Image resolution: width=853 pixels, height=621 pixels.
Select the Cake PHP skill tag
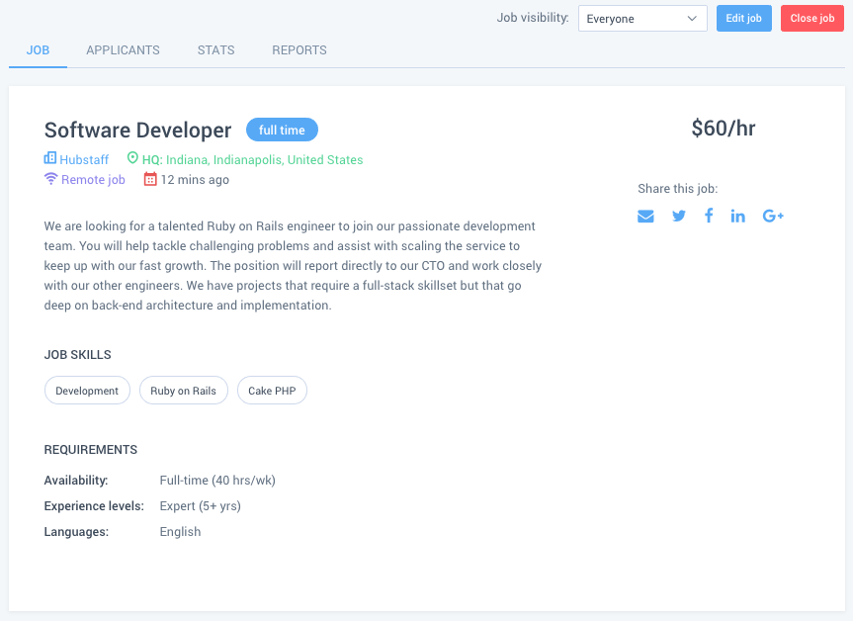coord(272,391)
